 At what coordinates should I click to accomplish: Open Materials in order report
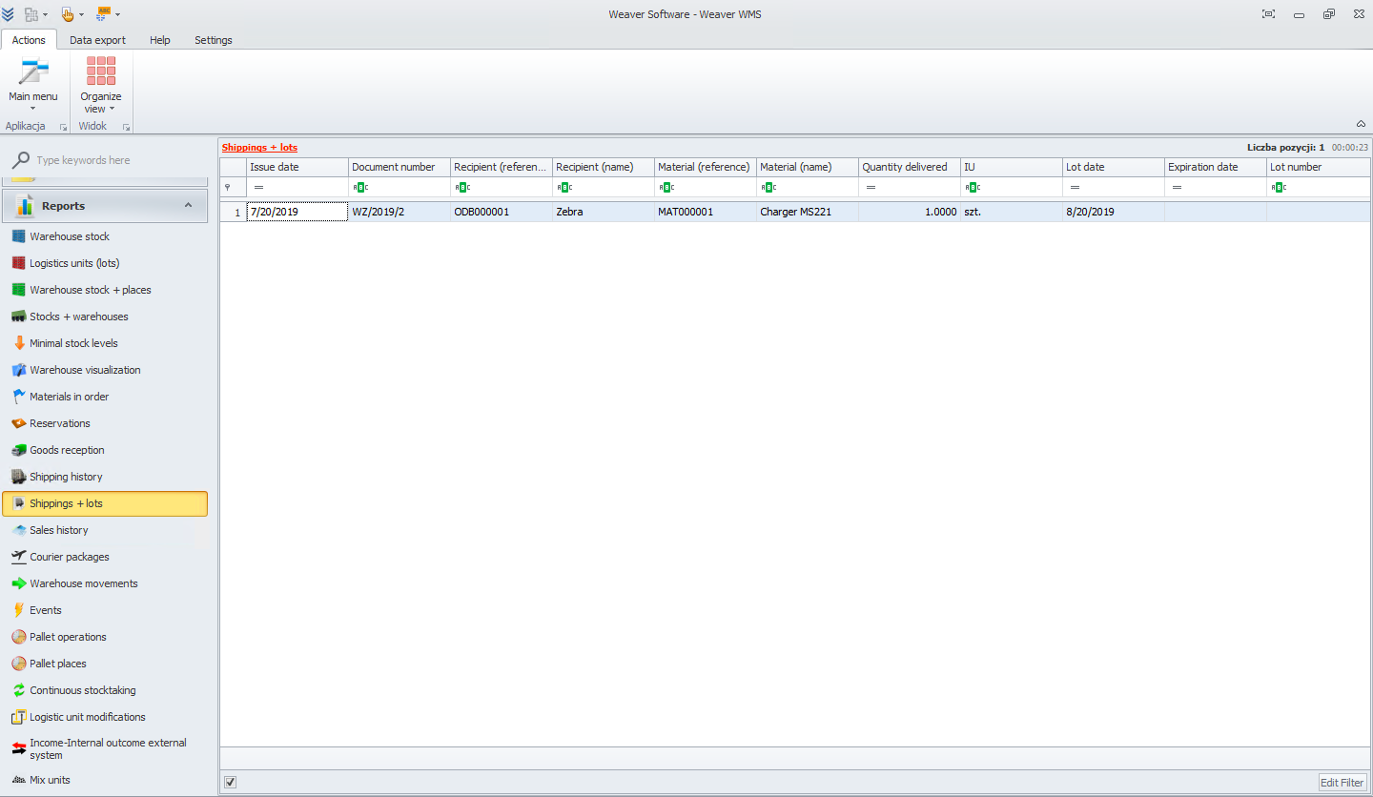105,397
